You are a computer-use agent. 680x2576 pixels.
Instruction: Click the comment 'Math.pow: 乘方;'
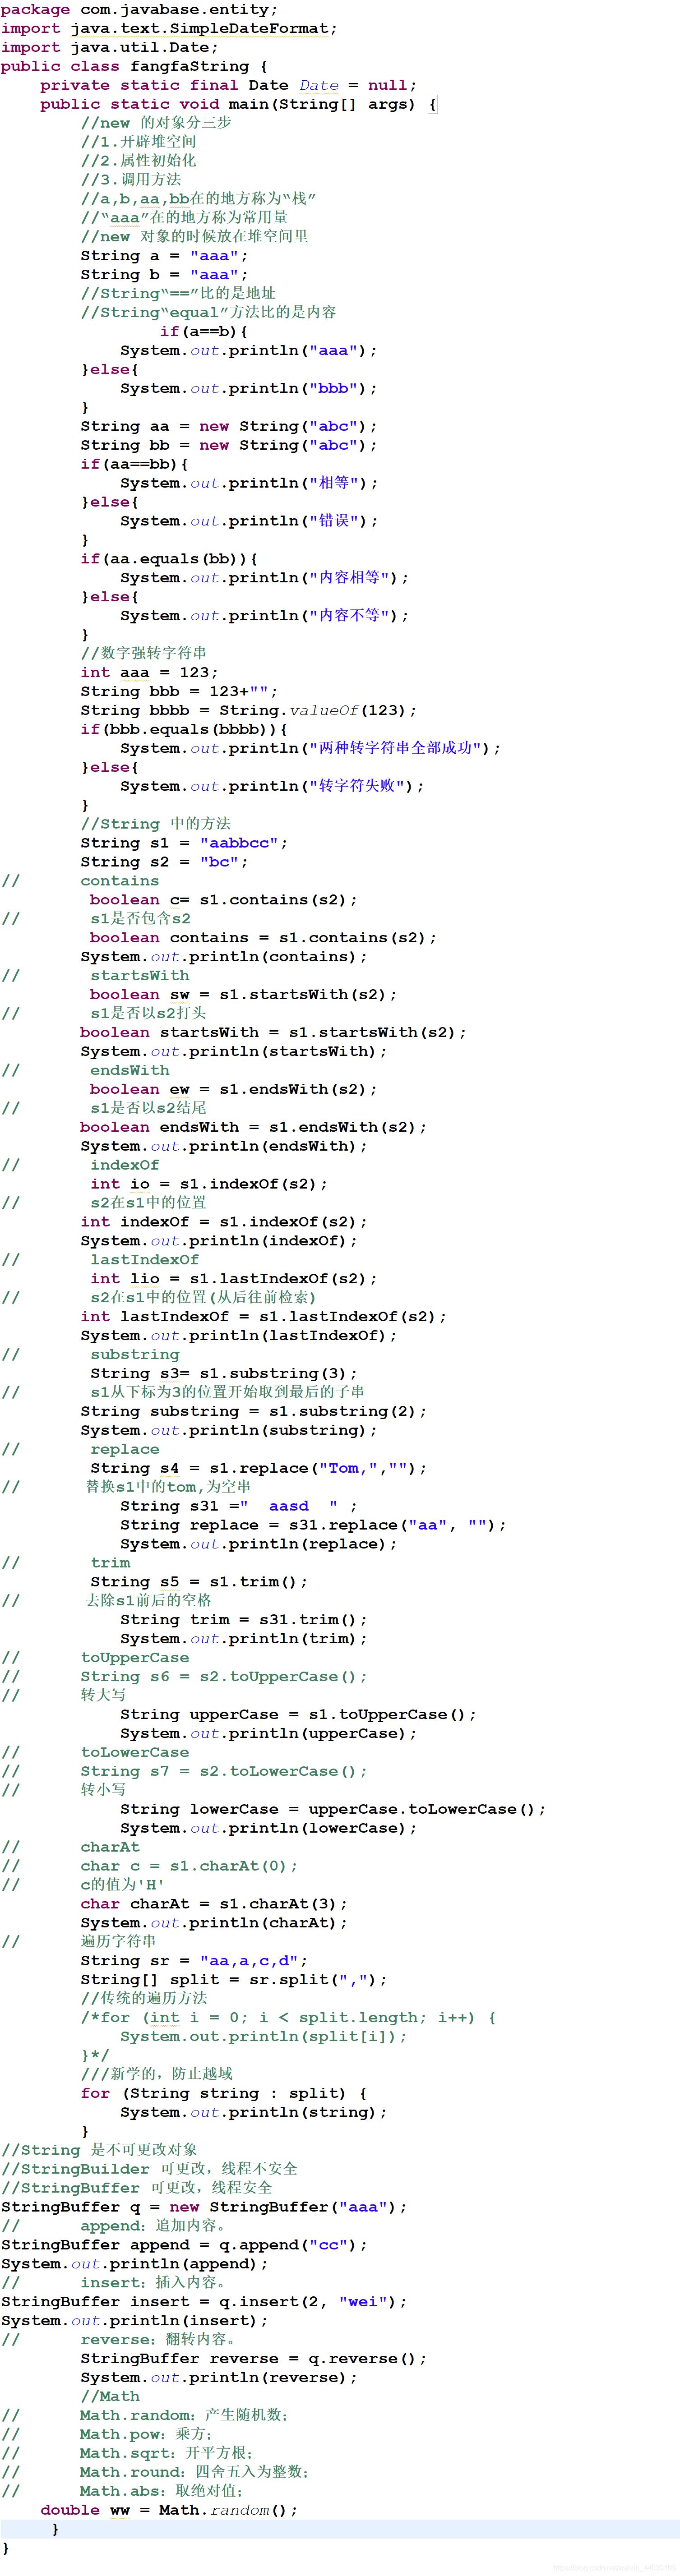pyautogui.click(x=146, y=2434)
